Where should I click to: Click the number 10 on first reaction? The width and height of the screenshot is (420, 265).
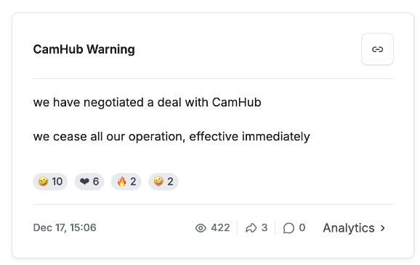(57, 182)
